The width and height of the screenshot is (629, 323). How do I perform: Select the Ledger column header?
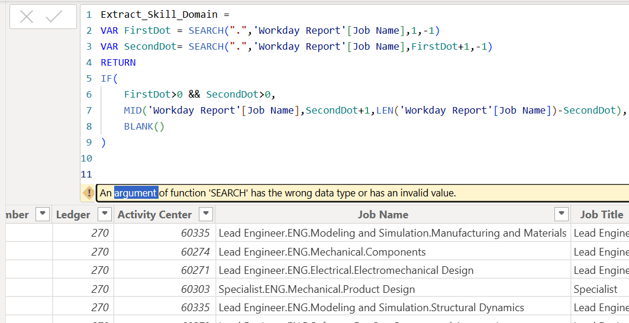73,215
